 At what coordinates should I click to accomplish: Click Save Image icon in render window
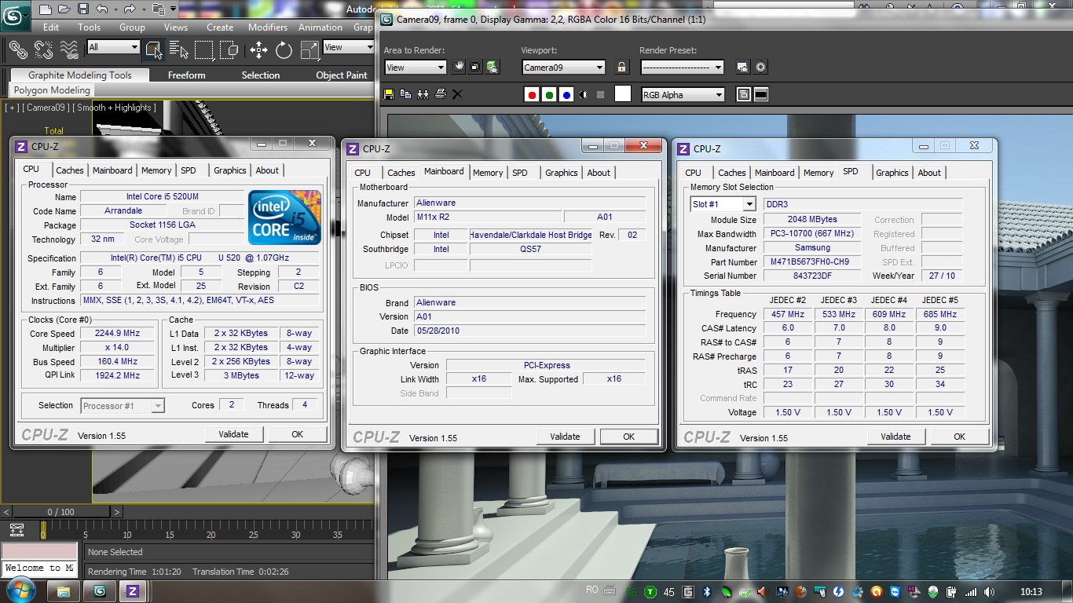[x=389, y=94]
